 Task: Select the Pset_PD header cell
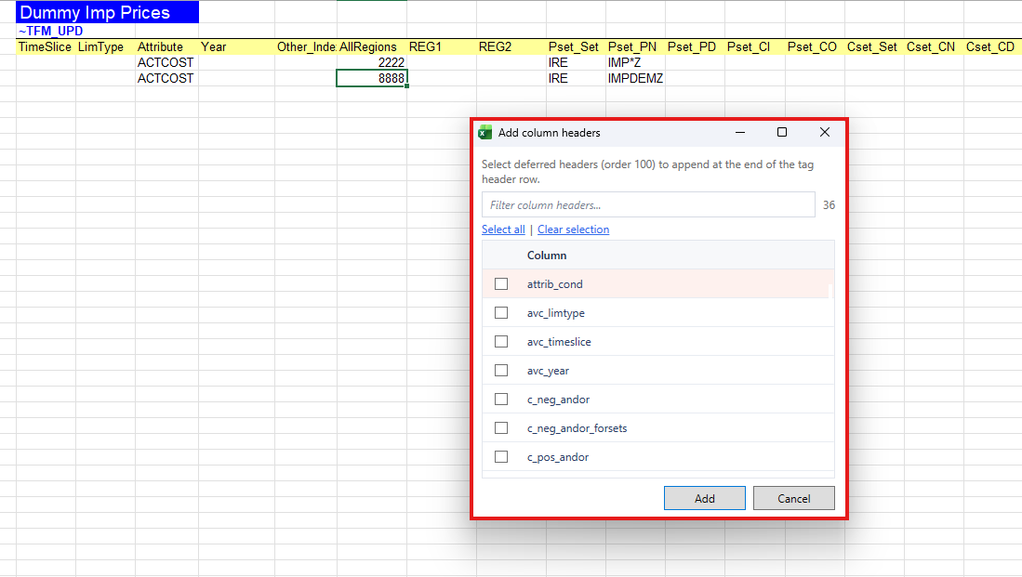pos(695,46)
